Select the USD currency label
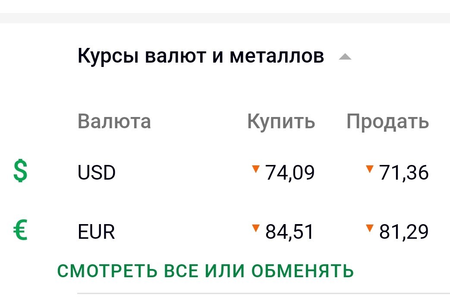Screen dimensions: 450x307 pyautogui.click(x=97, y=173)
